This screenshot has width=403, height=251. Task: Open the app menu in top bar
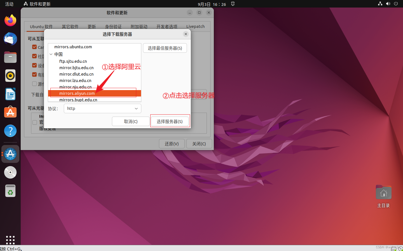click(x=37, y=4)
